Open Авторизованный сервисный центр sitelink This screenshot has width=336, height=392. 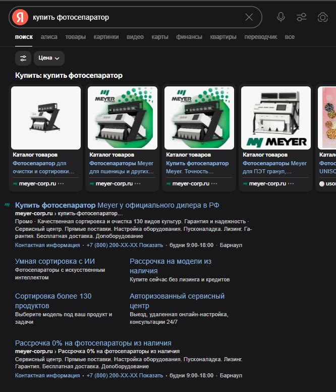pos(177,301)
